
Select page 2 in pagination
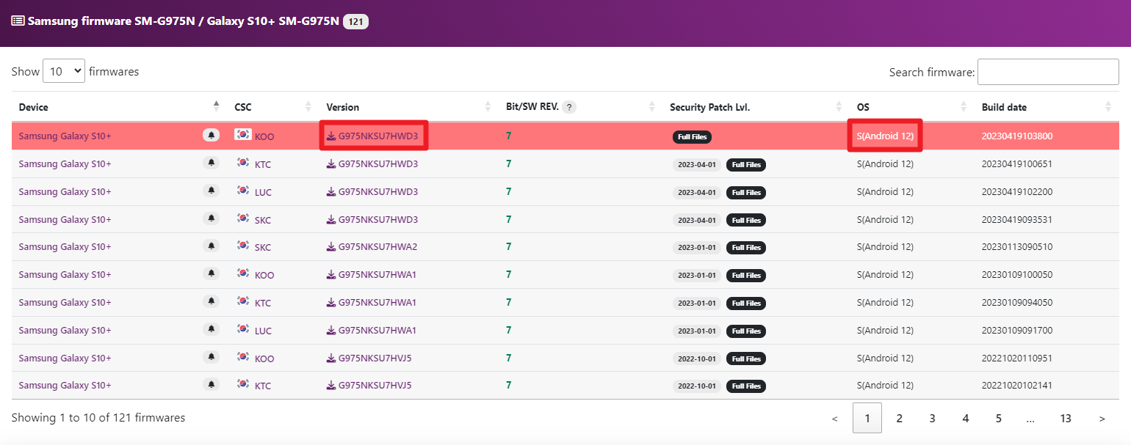coord(899,419)
